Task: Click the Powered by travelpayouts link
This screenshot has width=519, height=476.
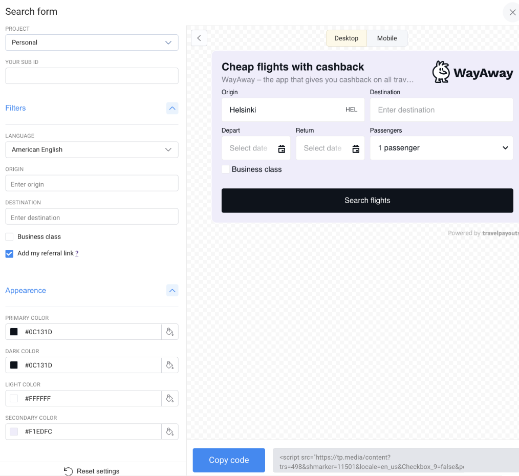Action: tap(483, 233)
